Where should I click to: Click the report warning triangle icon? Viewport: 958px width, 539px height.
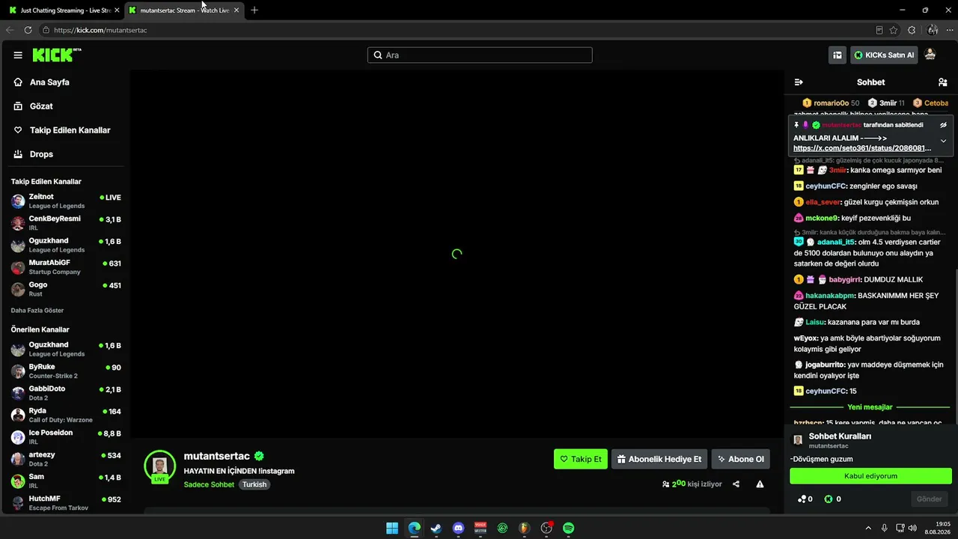760,484
